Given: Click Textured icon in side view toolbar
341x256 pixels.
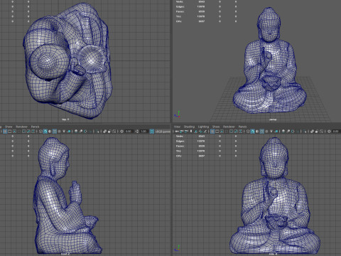Looking at the screenshot, I should tap(59, 131).
